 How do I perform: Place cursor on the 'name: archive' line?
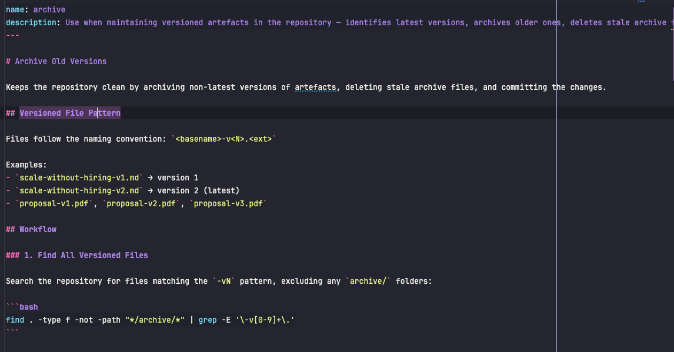(x=35, y=9)
